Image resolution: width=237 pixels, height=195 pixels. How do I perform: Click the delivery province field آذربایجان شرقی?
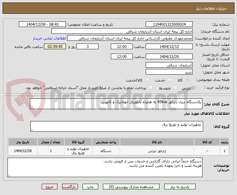169,65
